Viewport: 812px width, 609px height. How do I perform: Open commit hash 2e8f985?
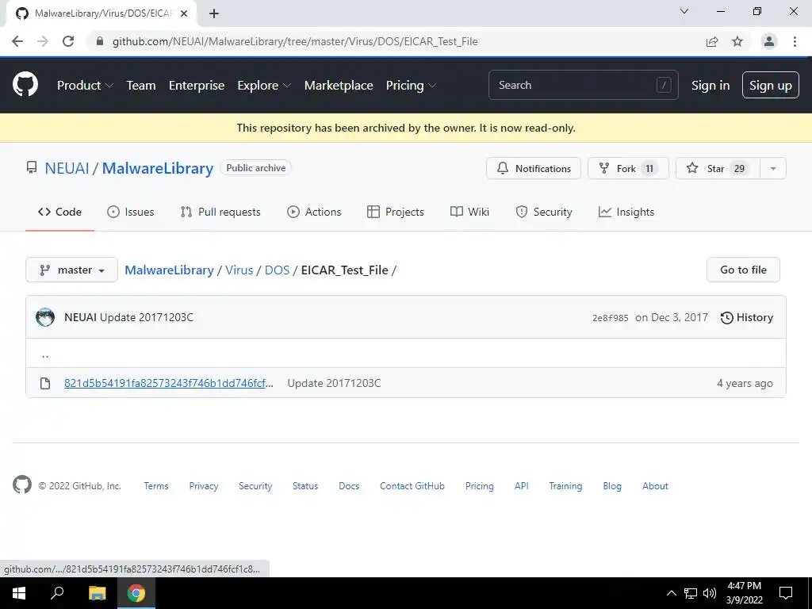click(x=611, y=318)
